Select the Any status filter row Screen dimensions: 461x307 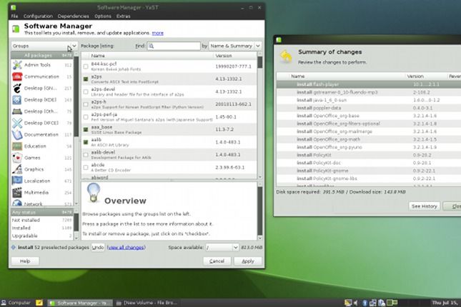tap(42, 212)
